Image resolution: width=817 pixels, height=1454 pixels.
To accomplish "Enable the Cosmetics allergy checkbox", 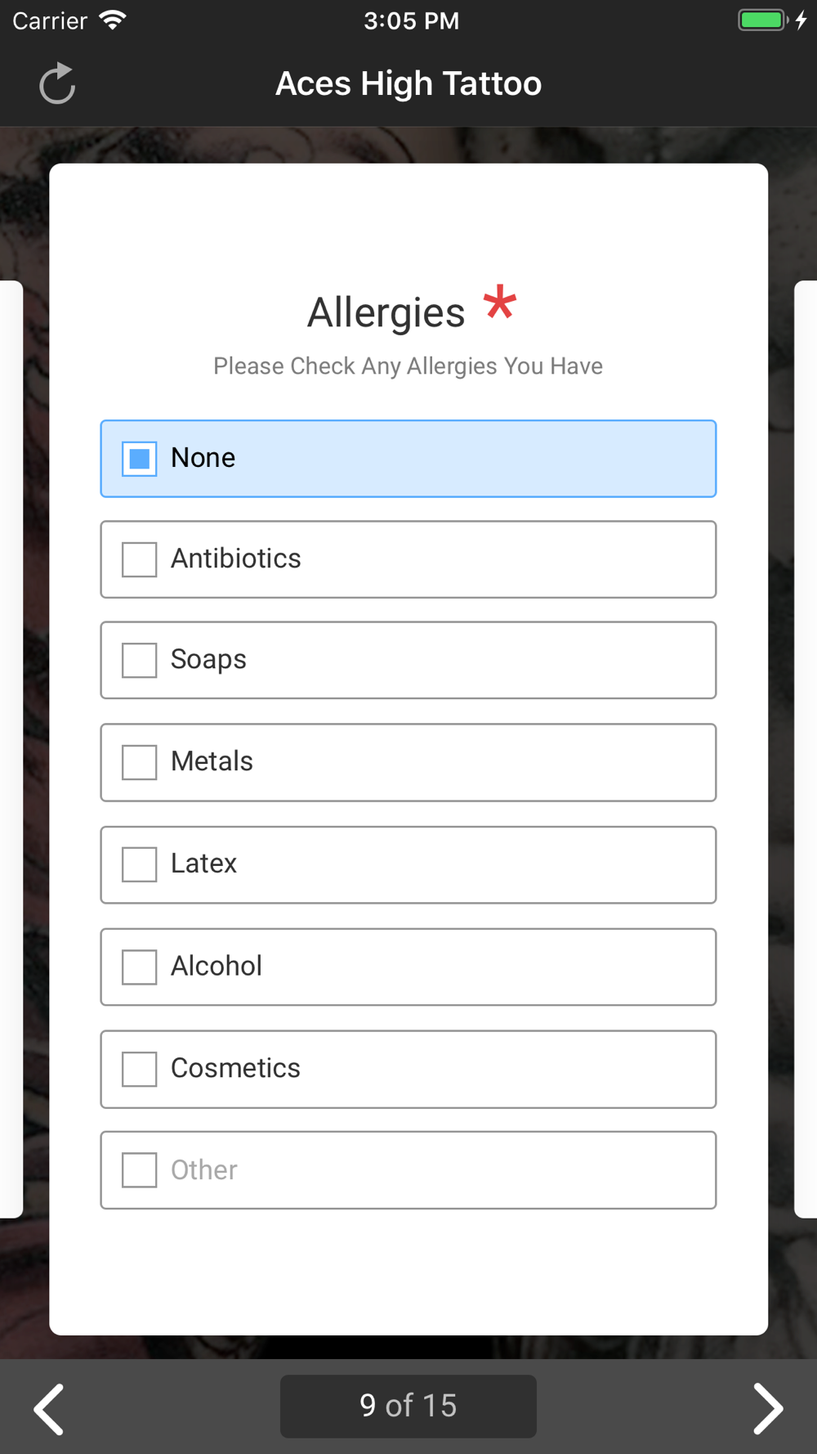I will click(x=140, y=1069).
